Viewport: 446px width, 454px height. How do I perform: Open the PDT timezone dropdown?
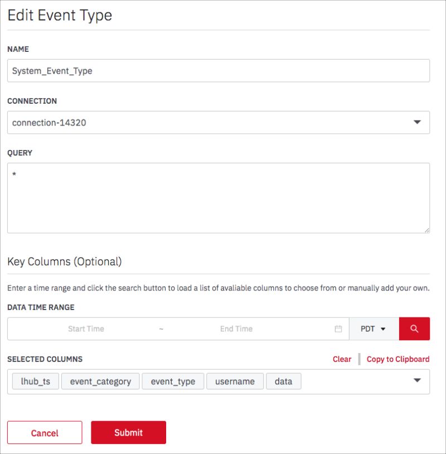click(374, 329)
